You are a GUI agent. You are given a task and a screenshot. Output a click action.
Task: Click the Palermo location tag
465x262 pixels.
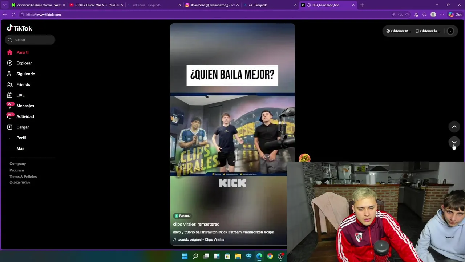click(x=182, y=215)
